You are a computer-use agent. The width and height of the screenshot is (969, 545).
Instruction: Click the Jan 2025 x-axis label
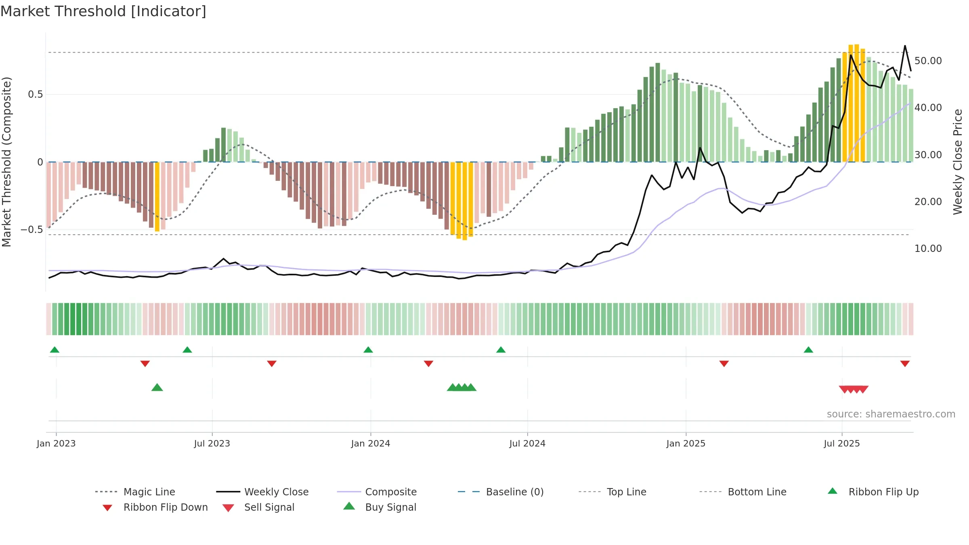[686, 443]
